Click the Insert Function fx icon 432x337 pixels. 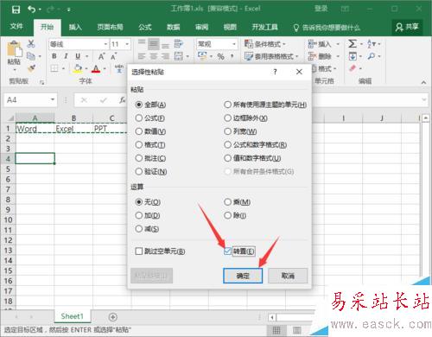coord(123,100)
